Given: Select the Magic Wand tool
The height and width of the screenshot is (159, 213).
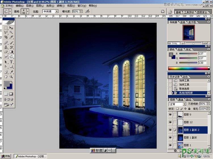Looking at the screenshot, I should [x=11, y=33].
